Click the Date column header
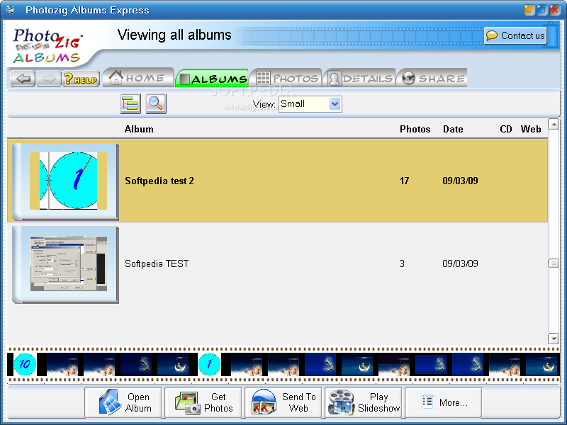This screenshot has width=567, height=425. [x=453, y=129]
